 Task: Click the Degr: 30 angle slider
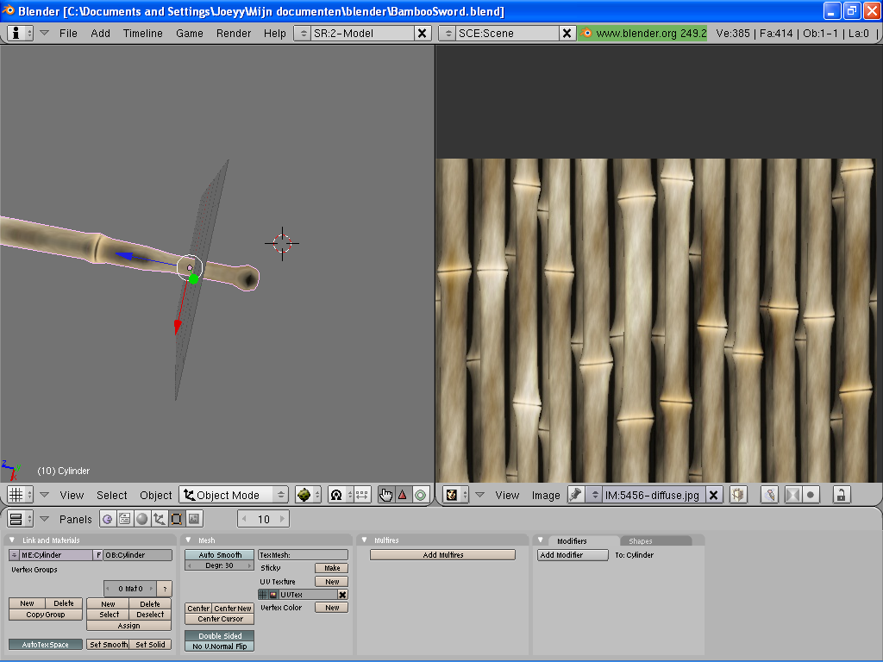point(220,566)
